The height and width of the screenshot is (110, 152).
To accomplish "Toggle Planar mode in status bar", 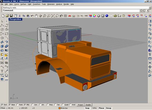I will tap(102, 108).
